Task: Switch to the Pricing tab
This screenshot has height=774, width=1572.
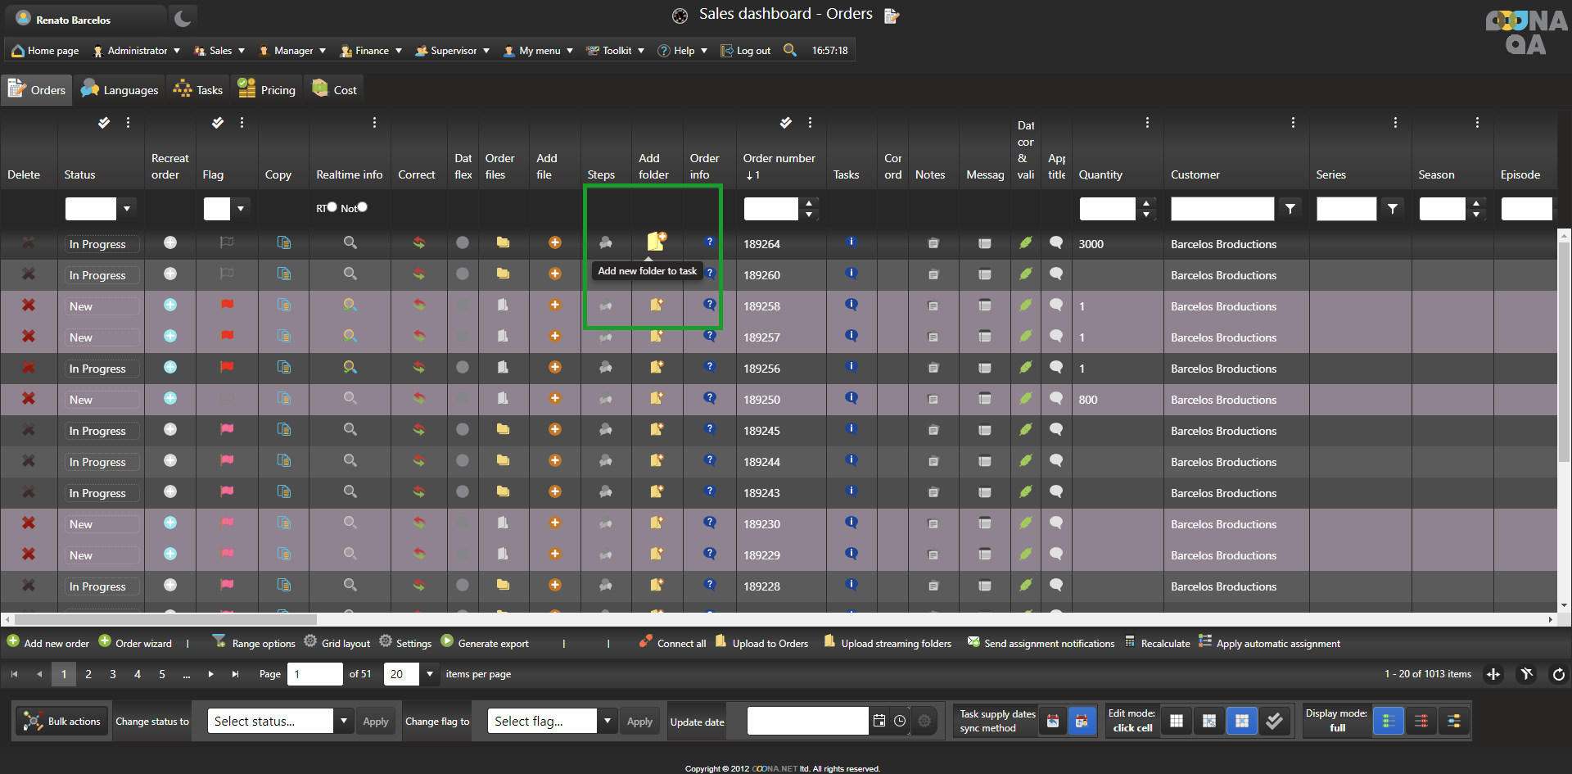Action: 267,89
